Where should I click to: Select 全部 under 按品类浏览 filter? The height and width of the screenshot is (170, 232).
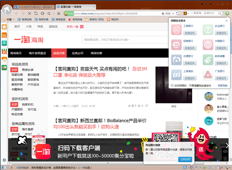point(15,69)
